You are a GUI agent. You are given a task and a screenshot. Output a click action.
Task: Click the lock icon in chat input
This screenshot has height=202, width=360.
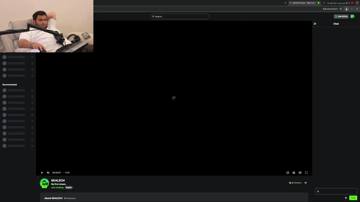pos(318,191)
